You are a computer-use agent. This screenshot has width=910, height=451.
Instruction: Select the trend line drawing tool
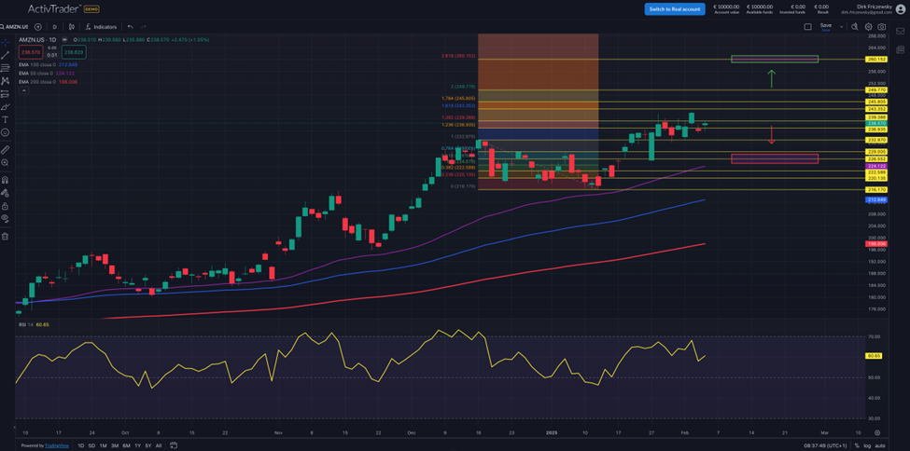click(6, 55)
